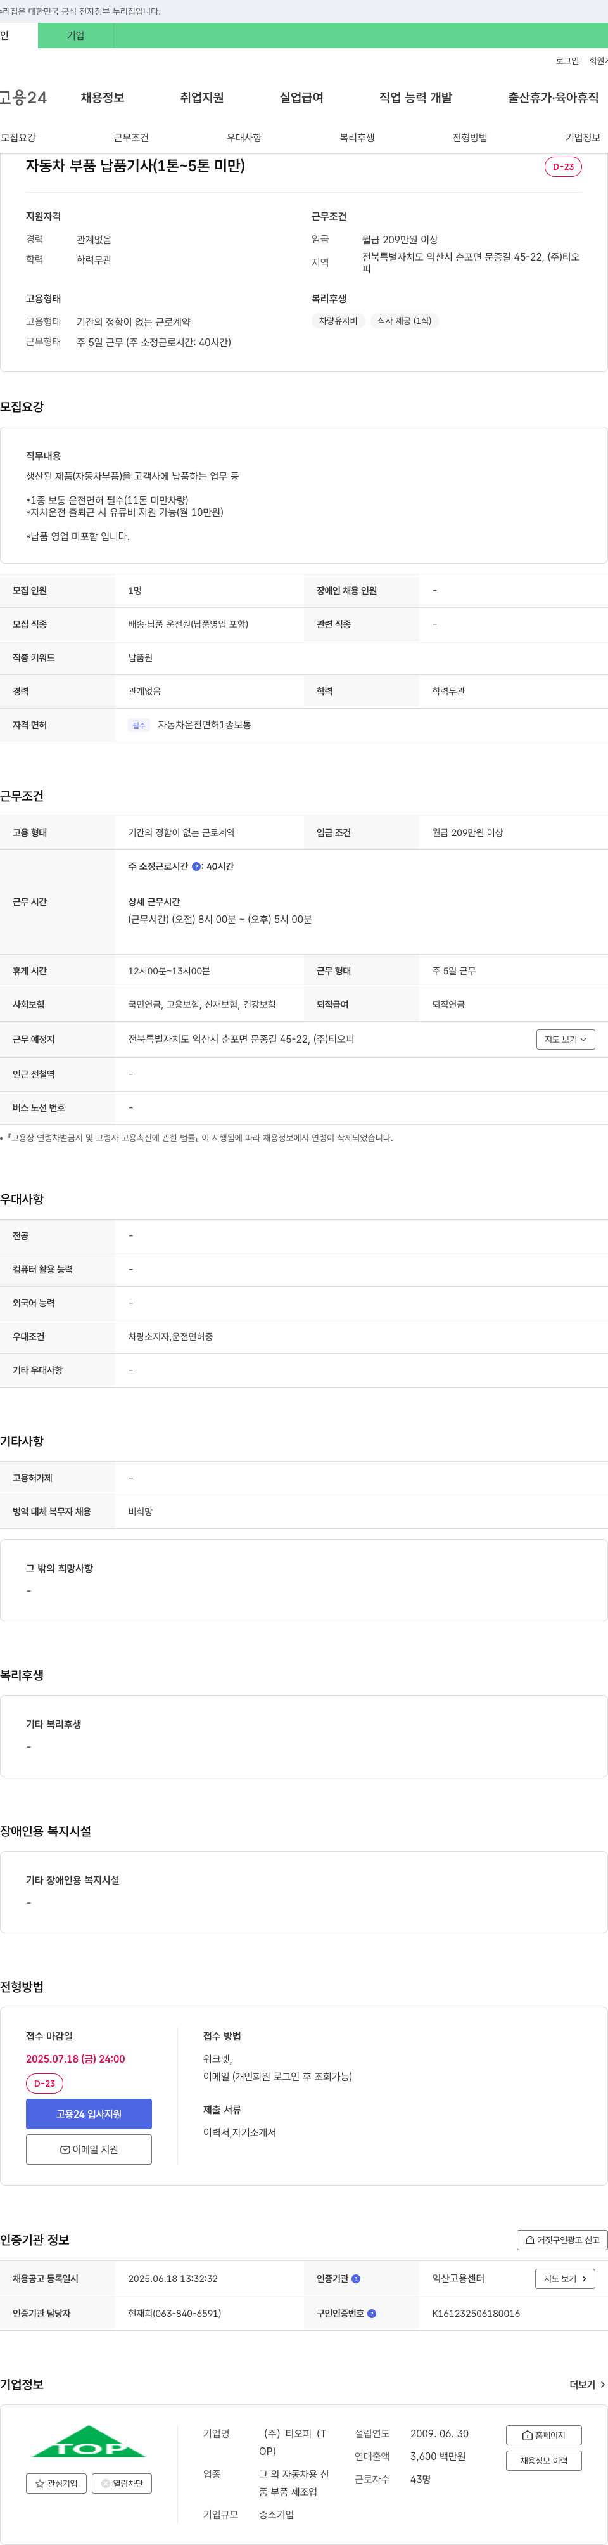Jump to the 우대사항 section tab

pos(244,138)
